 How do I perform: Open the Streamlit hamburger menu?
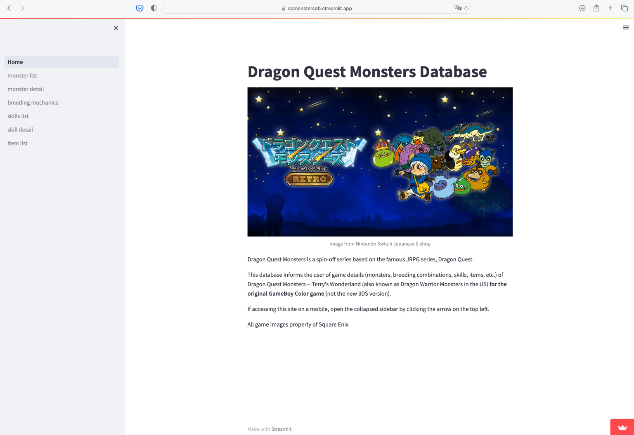[x=626, y=28]
